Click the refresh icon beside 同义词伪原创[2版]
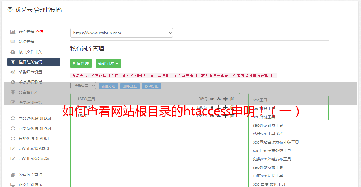 tap(13, 128)
